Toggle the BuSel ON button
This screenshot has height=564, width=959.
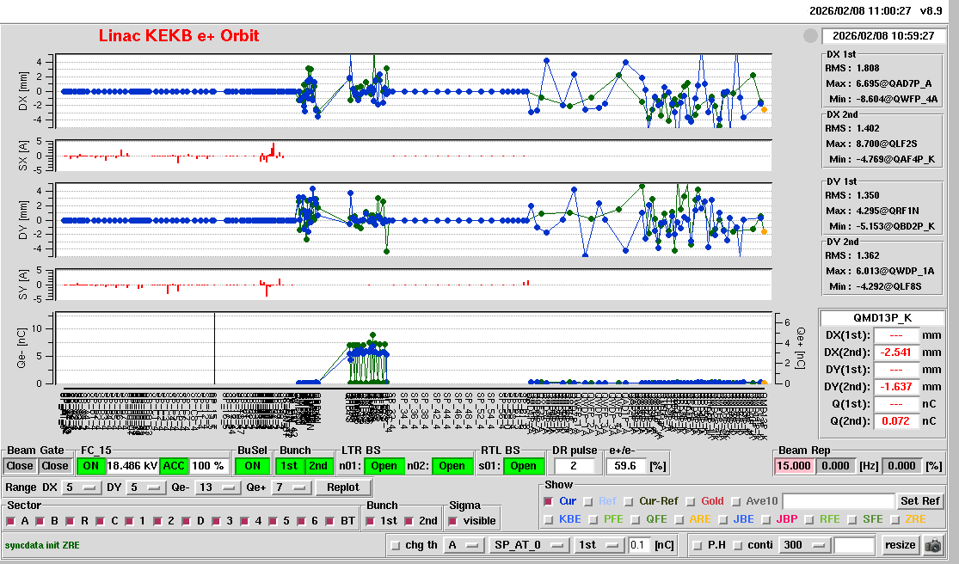pyautogui.click(x=251, y=466)
